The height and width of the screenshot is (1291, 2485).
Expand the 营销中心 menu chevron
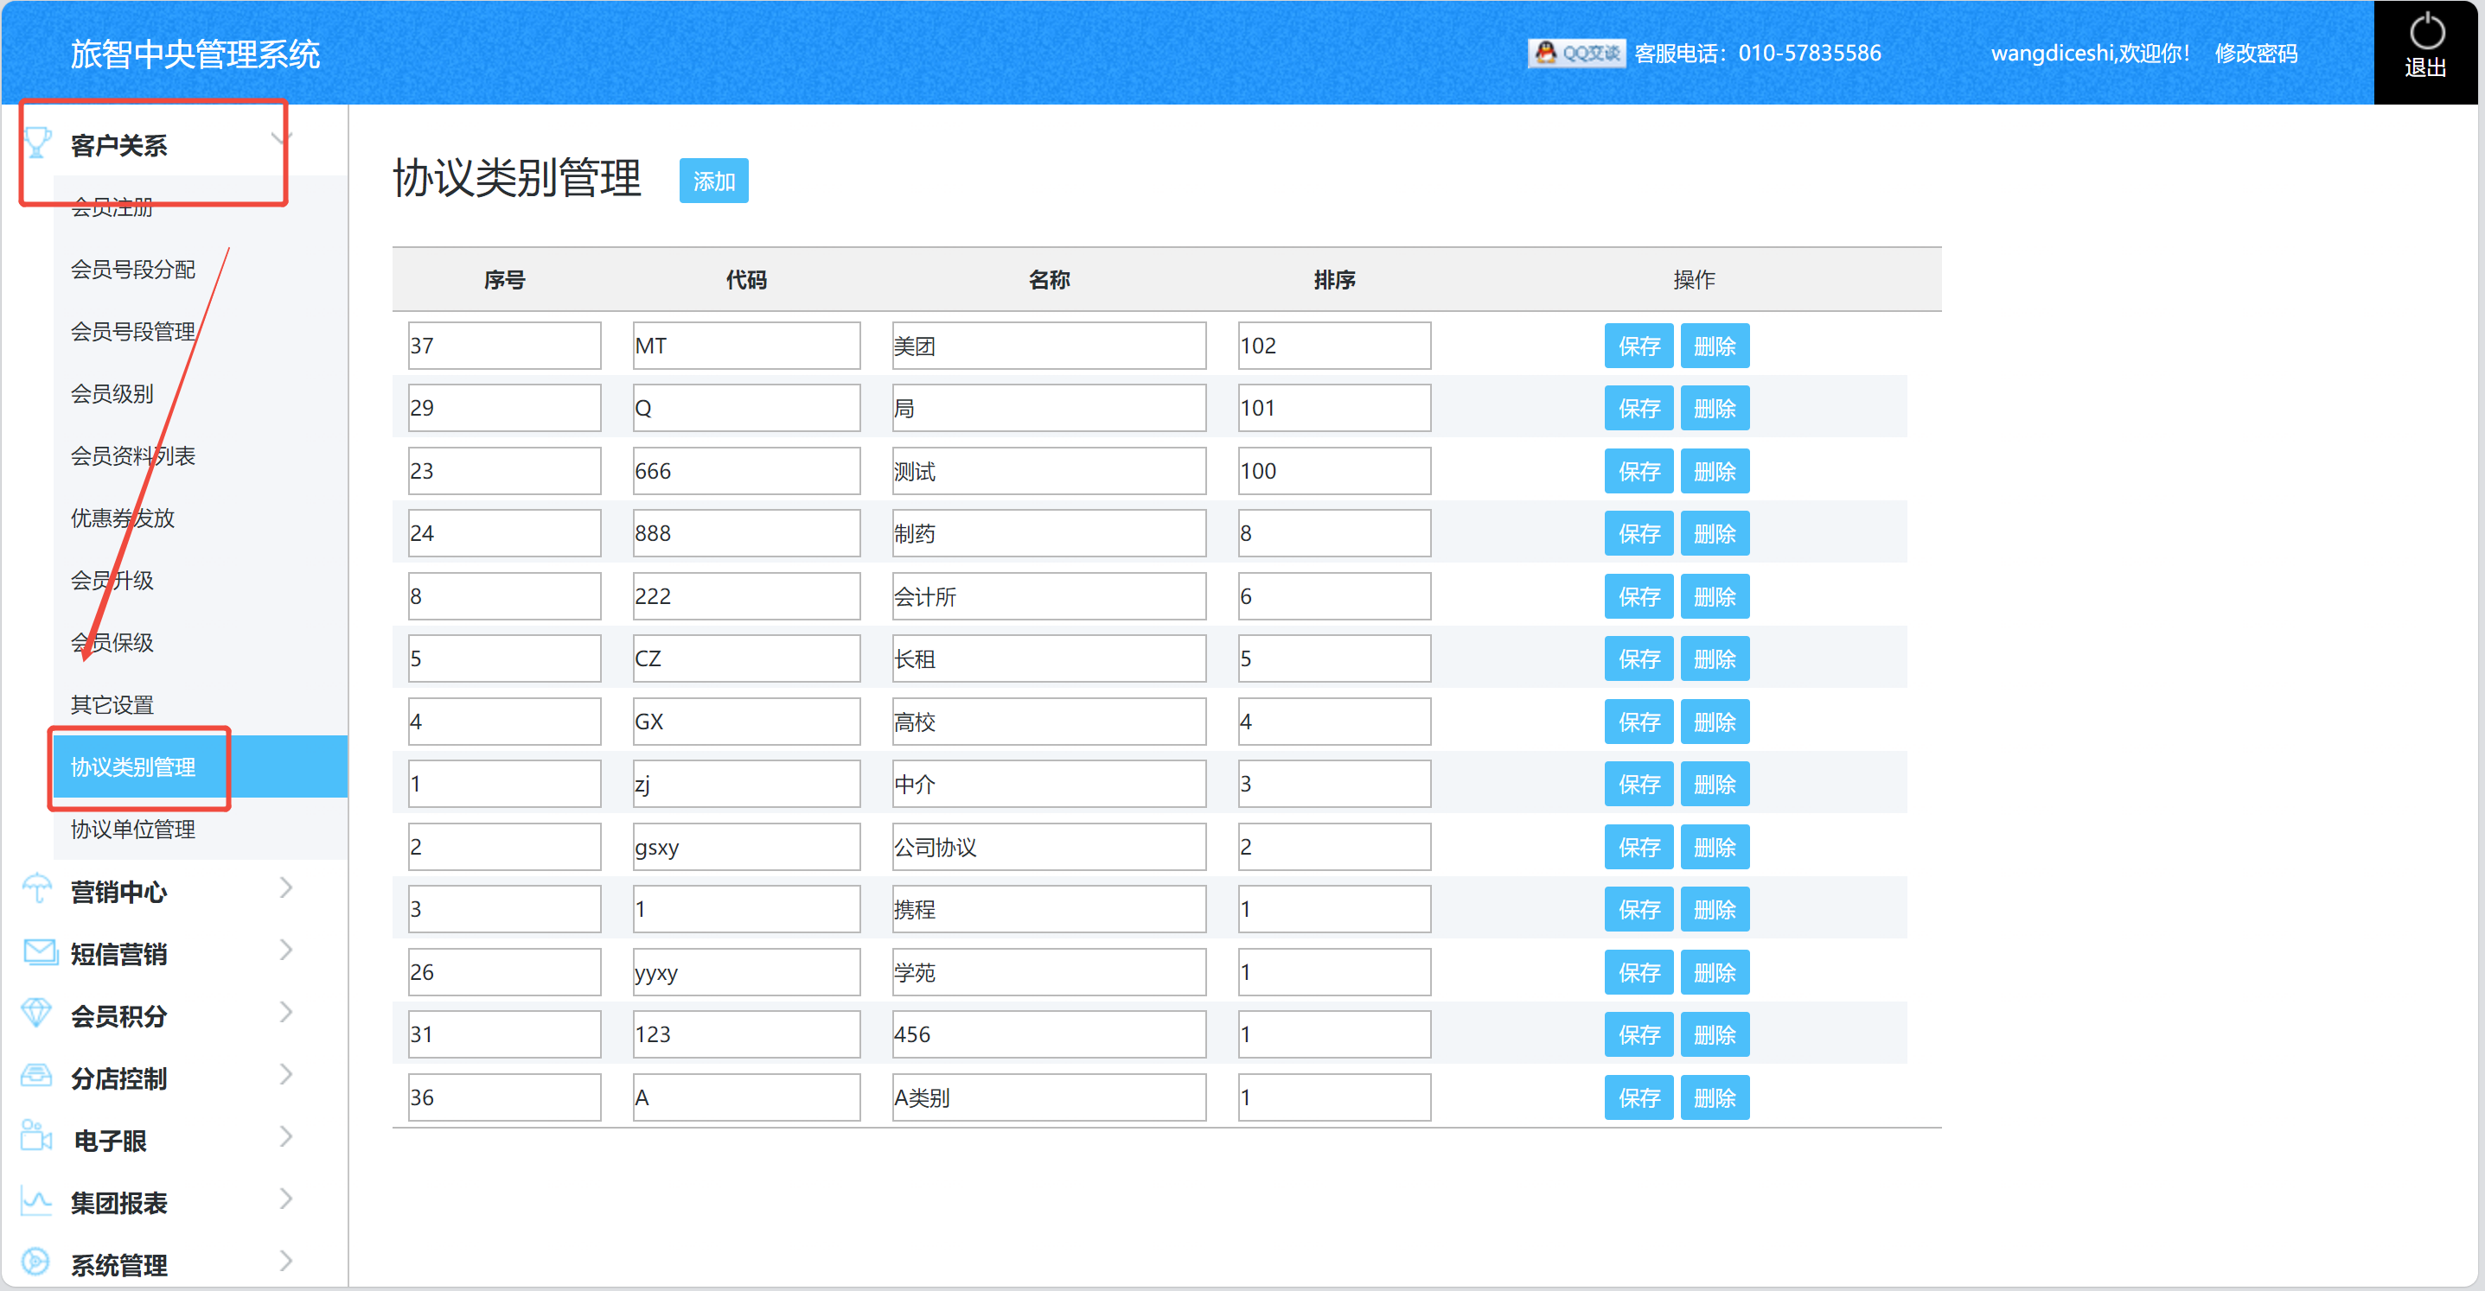(x=285, y=889)
